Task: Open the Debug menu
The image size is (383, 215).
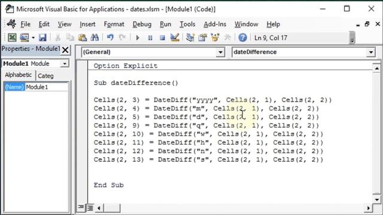Action: [x=142, y=24]
